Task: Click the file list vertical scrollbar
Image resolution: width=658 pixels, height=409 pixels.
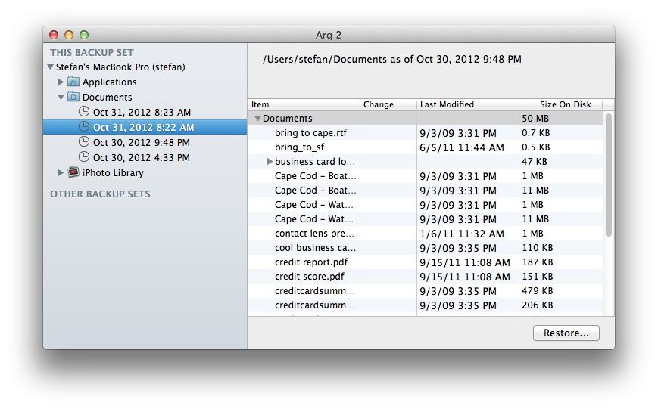Action: click(609, 174)
